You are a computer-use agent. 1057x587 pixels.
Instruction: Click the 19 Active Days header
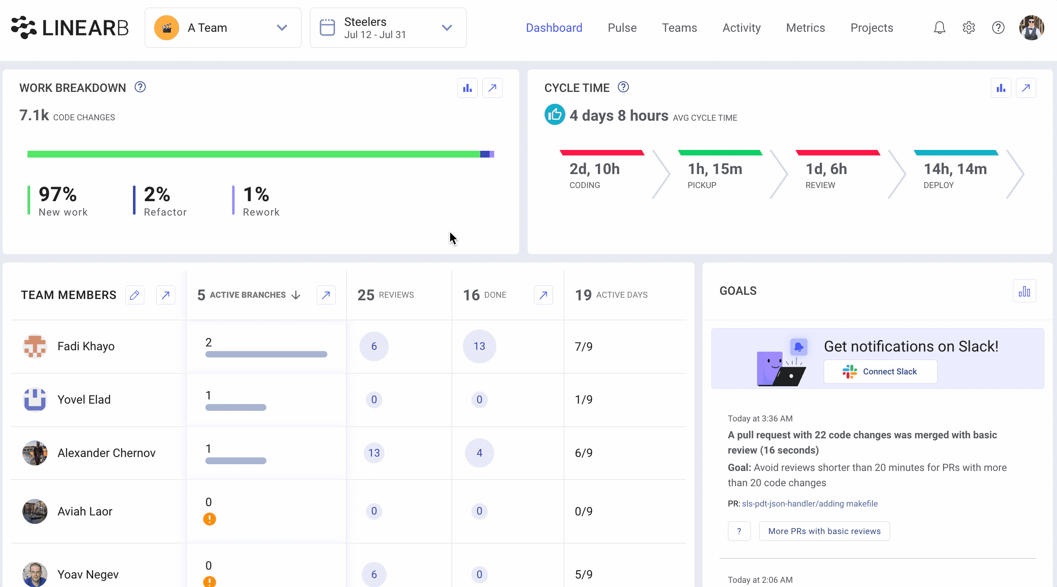(x=611, y=295)
